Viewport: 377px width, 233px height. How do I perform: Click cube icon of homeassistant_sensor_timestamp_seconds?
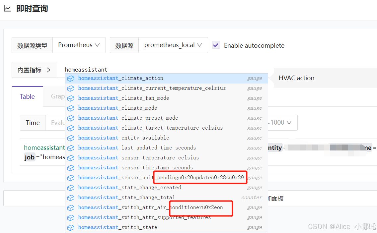[x=71, y=168]
